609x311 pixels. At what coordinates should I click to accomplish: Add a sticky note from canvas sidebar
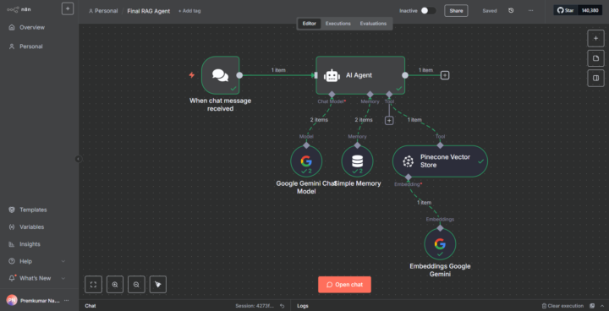tap(595, 58)
